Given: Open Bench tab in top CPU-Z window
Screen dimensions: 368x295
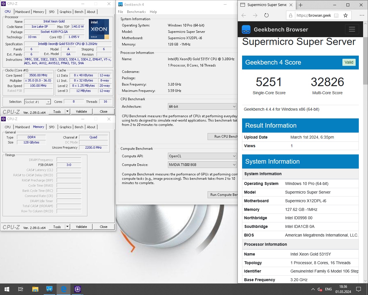Looking at the screenshot, I should coord(79,12).
